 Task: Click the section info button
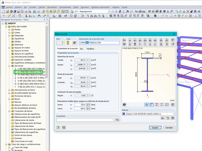124,105
